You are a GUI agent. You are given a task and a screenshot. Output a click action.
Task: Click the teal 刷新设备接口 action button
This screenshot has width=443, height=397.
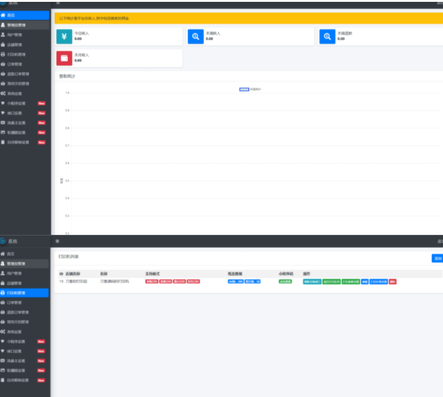click(x=312, y=282)
